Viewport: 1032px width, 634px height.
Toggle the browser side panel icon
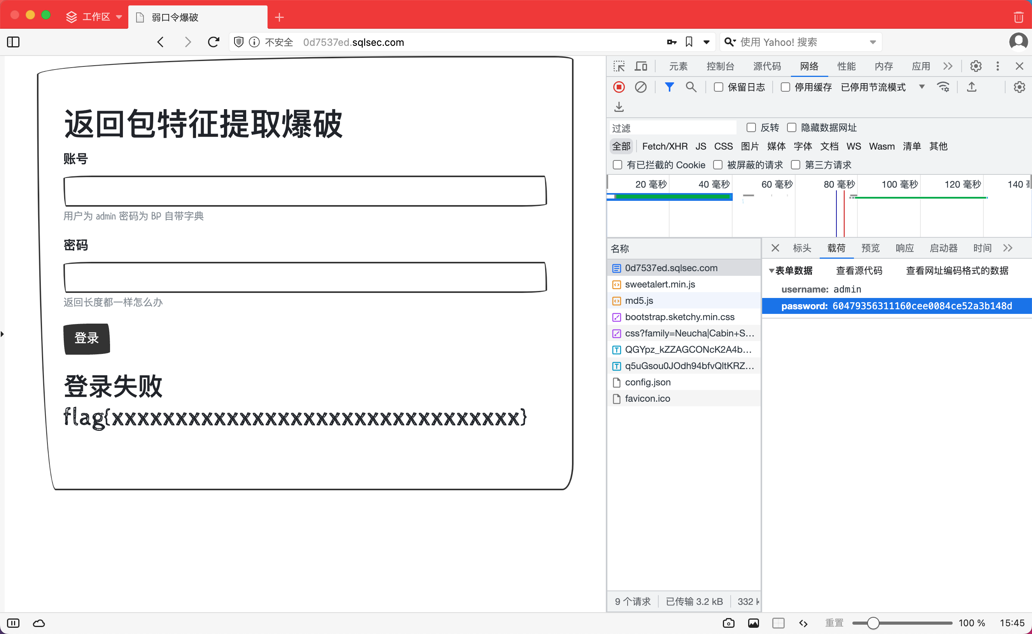point(14,42)
